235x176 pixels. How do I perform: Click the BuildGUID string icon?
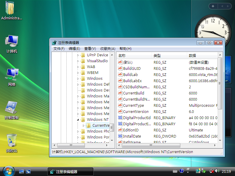(120, 68)
